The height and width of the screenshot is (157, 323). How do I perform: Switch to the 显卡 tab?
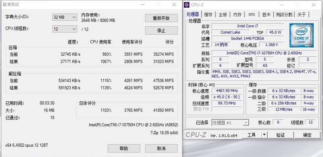(x=266, y=15)
